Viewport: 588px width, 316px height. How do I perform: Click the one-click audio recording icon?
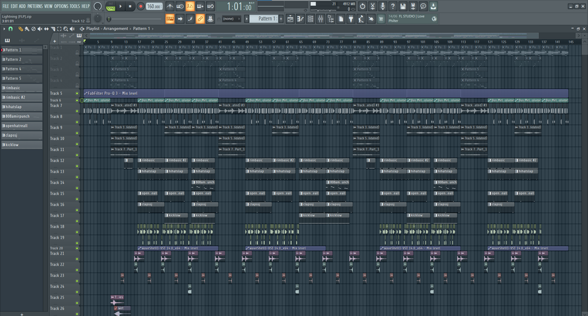383,6
